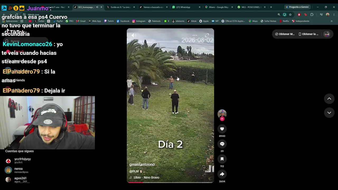Open the Gmail bookmark
Image resolution: width=338 pixels, height=190 pixels.
pyautogui.click(x=81, y=21)
